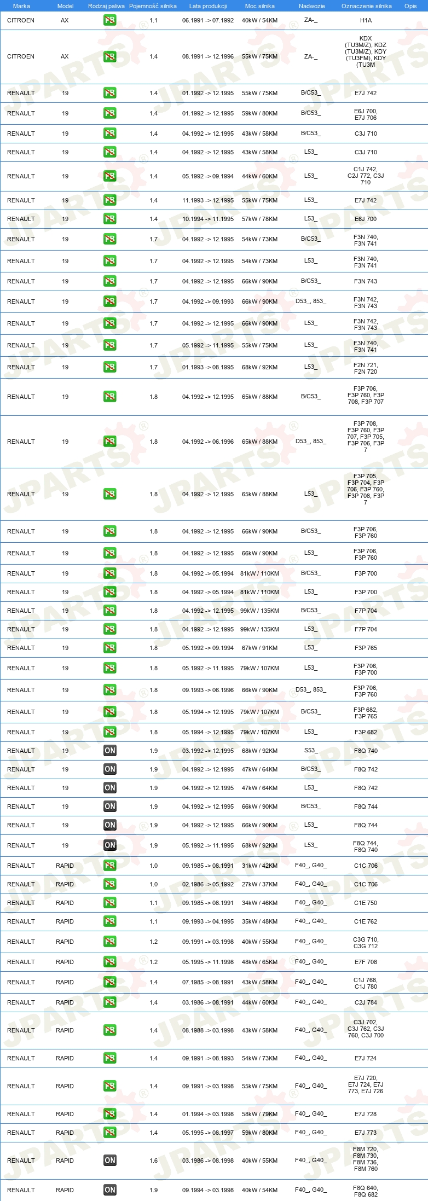Click the Rodzaj paliwa column header
Viewport: 428px width, 1201px height.
106,6
